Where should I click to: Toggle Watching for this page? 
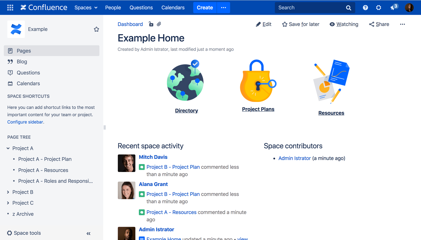(x=344, y=24)
